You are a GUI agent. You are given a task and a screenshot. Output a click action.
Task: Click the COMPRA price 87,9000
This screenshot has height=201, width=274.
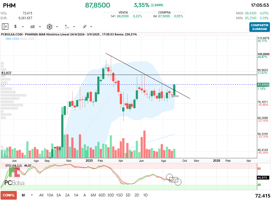(x=164, y=16)
